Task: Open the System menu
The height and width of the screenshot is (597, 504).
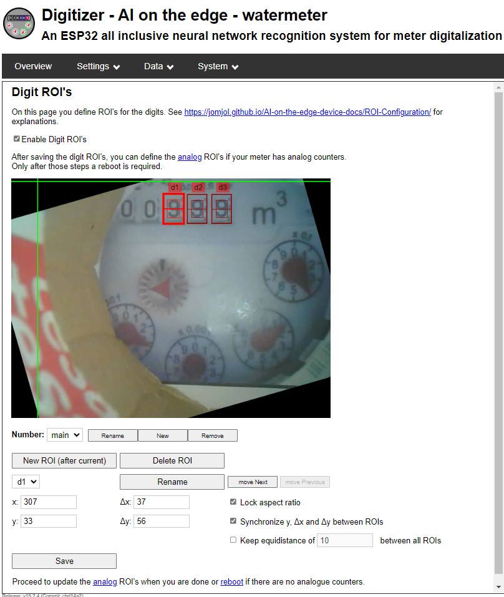Action: (x=218, y=66)
